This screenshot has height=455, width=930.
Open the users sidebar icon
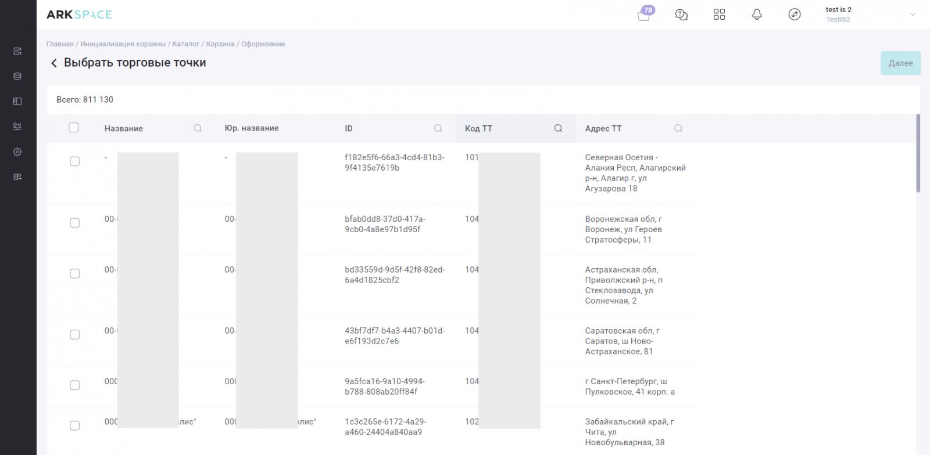(x=17, y=127)
